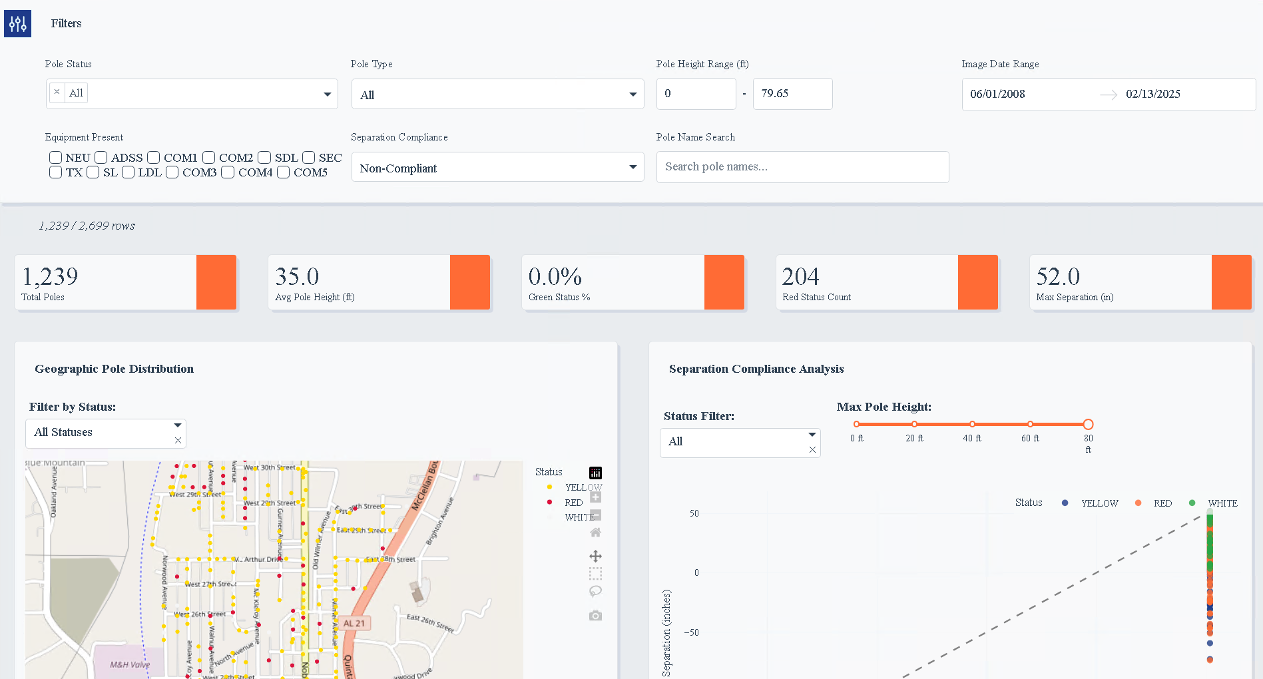Set Max Pole Height slider to 40 ft
Image resolution: width=1263 pixels, height=679 pixels.
point(972,424)
